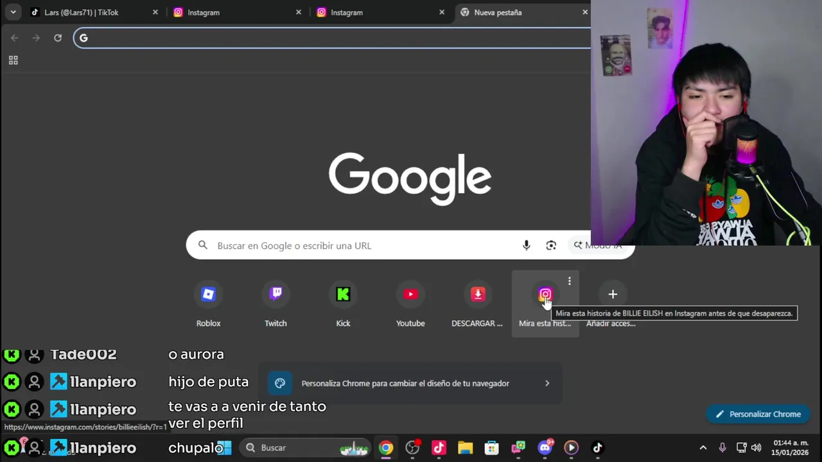822x462 pixels.
Task: Click the Google search box field
Action: click(x=410, y=245)
